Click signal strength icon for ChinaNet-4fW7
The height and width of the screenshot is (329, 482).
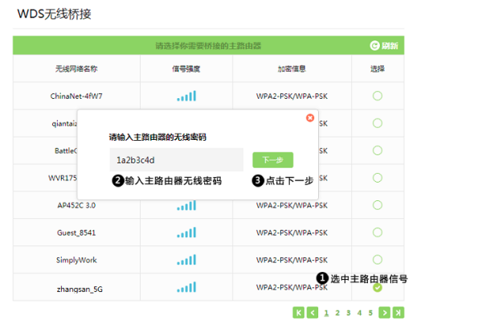(x=186, y=97)
